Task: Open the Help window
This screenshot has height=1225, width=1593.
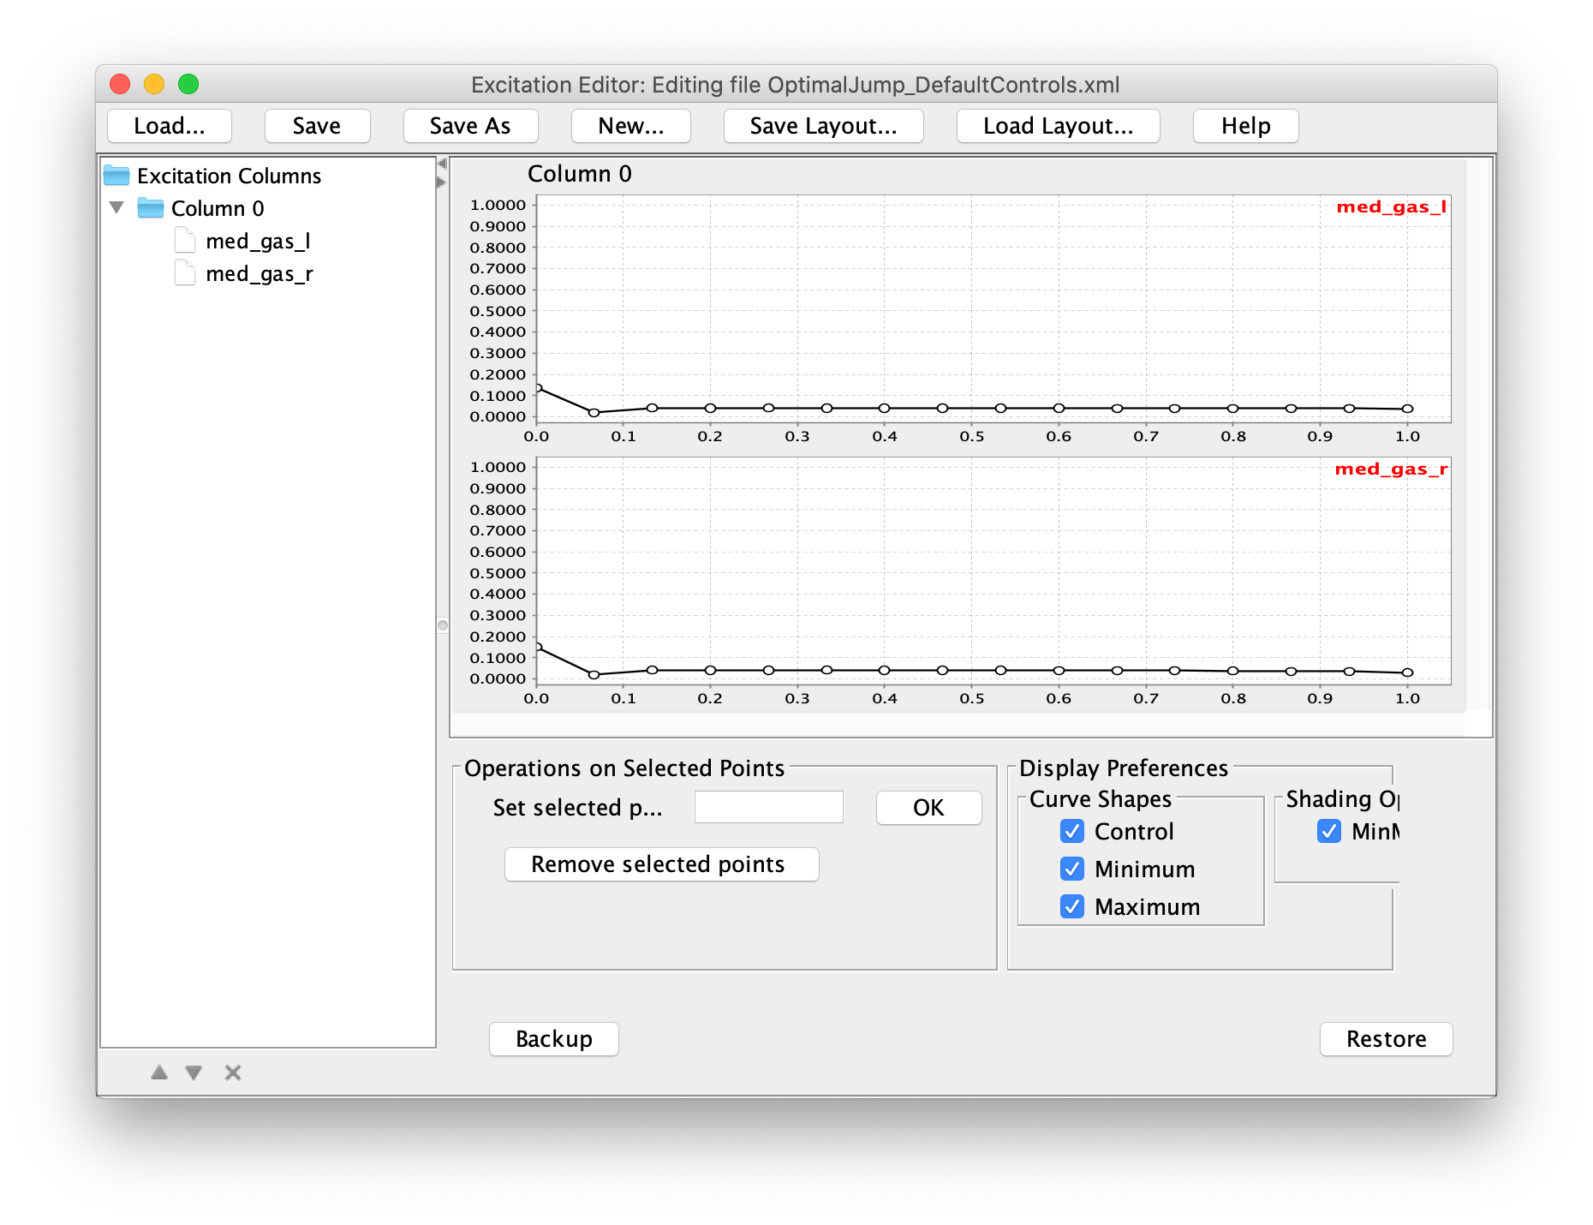Action: [x=1244, y=125]
